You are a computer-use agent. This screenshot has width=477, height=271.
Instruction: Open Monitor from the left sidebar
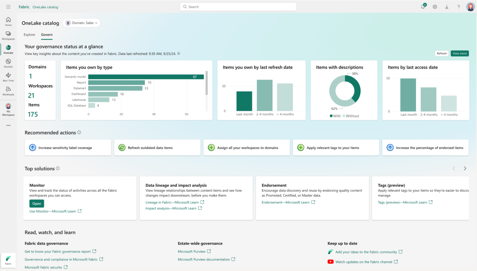[x=8, y=63]
